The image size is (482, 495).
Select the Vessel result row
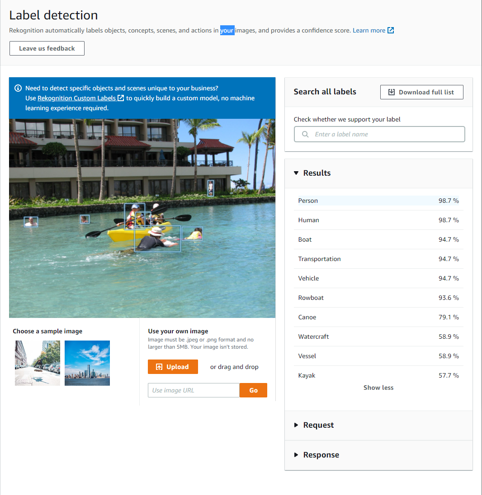(x=378, y=356)
